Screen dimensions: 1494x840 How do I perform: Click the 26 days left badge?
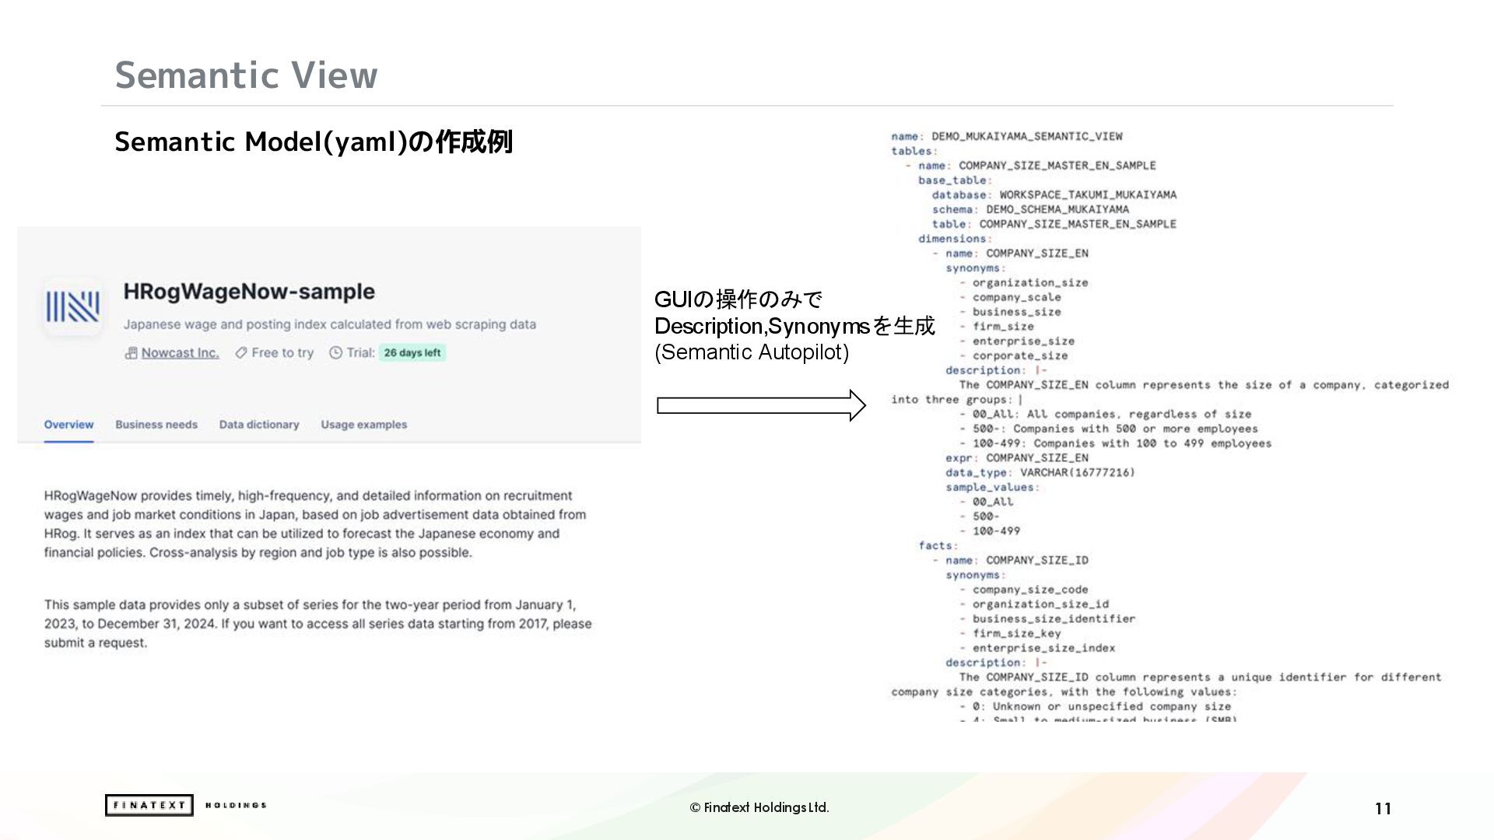(412, 353)
